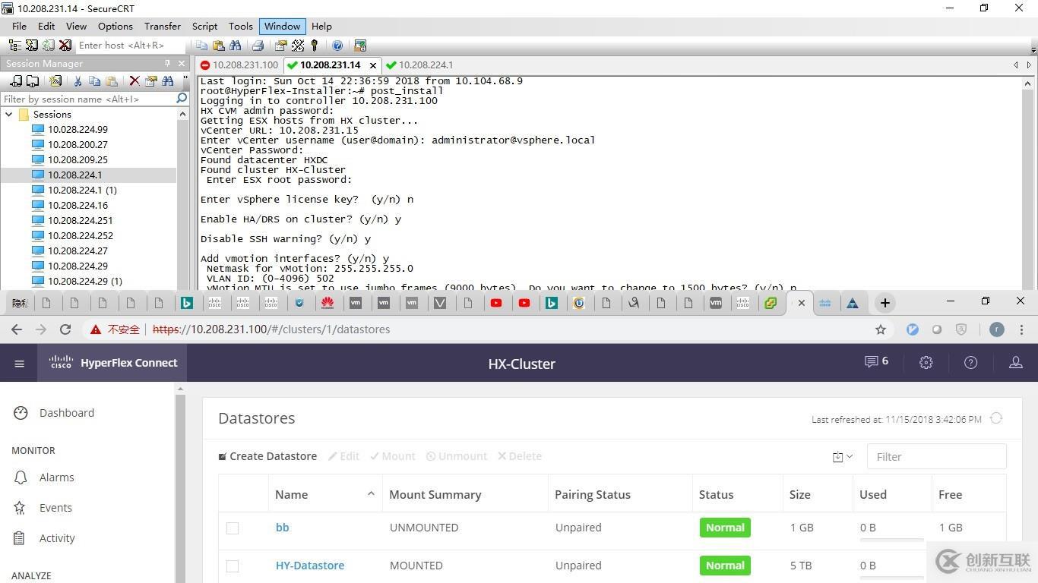This screenshot has height=583, width=1038.
Task: Check the HY-Datastore checkbox
Action: [x=233, y=566]
